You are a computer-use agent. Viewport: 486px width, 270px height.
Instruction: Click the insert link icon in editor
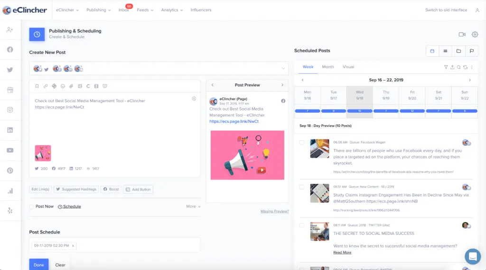46,86
